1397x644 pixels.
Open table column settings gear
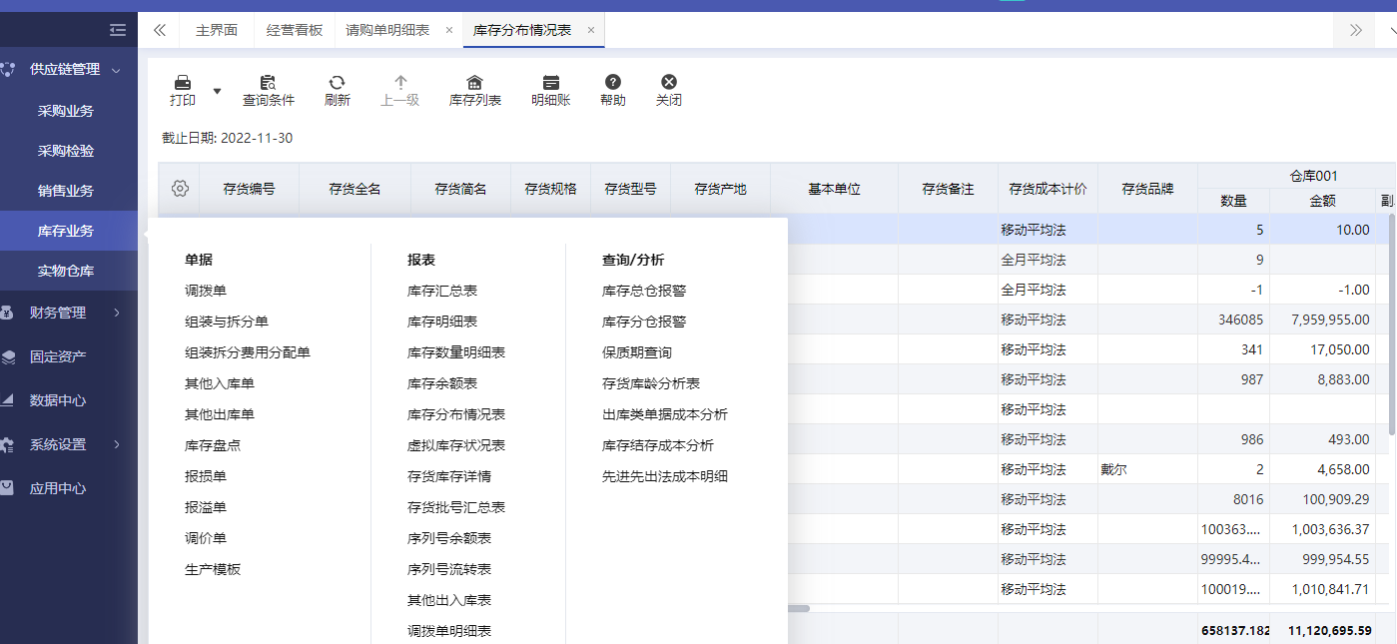(x=180, y=188)
